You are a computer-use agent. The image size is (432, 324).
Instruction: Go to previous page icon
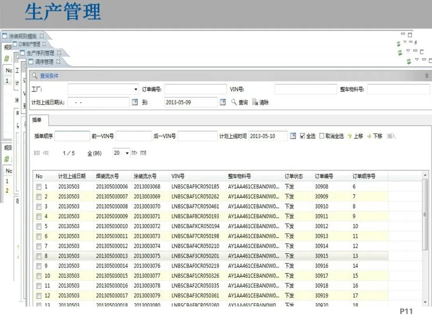tap(46, 153)
